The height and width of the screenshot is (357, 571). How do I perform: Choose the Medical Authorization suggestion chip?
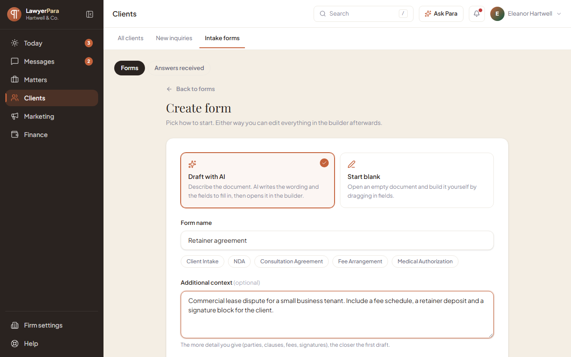pos(425,262)
